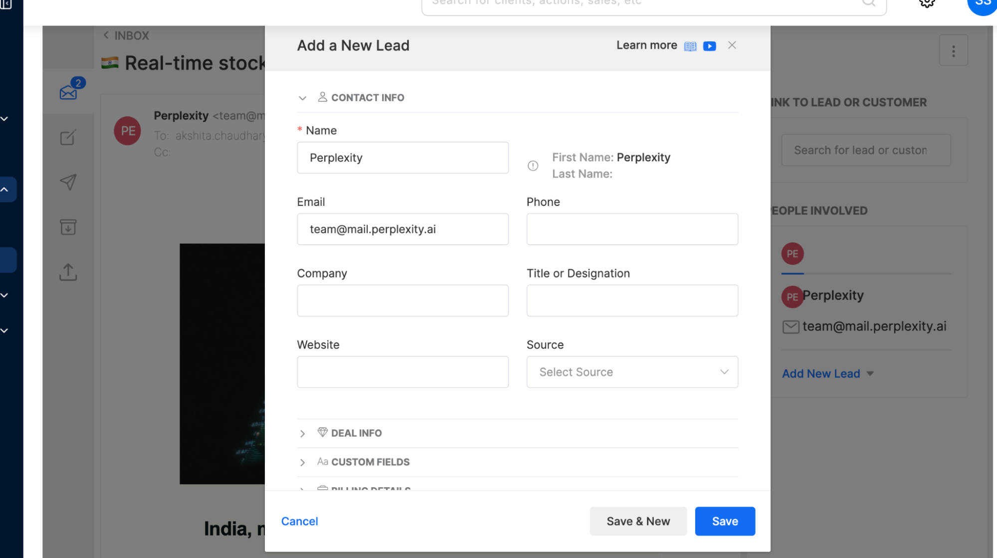The height and width of the screenshot is (558, 997).
Task: Click the Perplexity sender avatar in email
Action: point(128,131)
